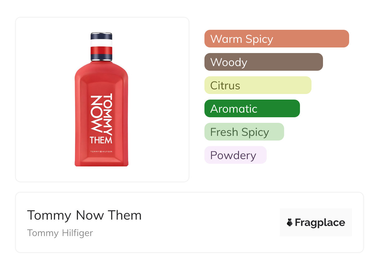The image size is (379, 268).
Task: Click the Fragplace perfume bottle icon
Action: click(290, 222)
